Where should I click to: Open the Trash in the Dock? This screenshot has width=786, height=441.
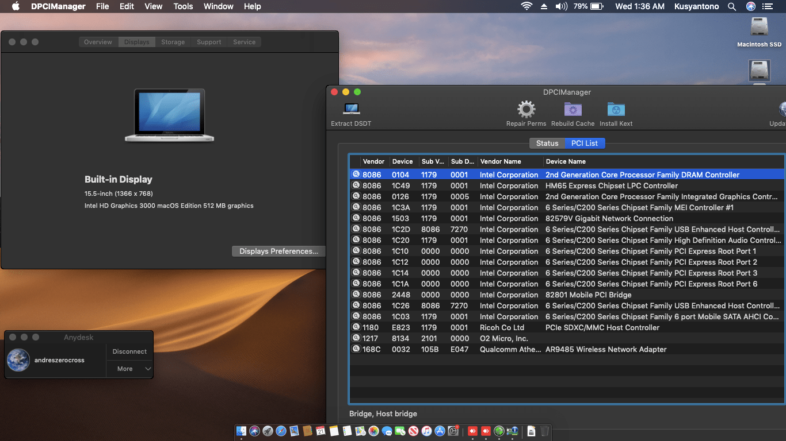click(544, 431)
